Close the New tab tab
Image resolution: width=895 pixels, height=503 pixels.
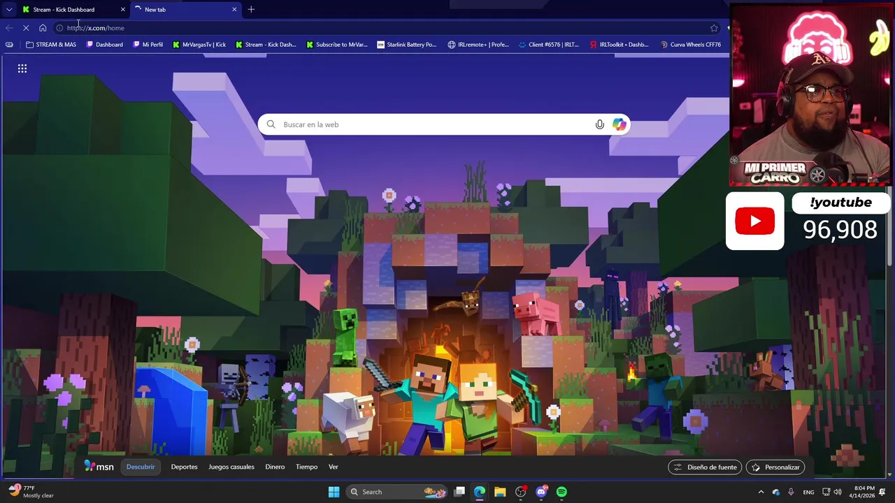pyautogui.click(x=234, y=10)
